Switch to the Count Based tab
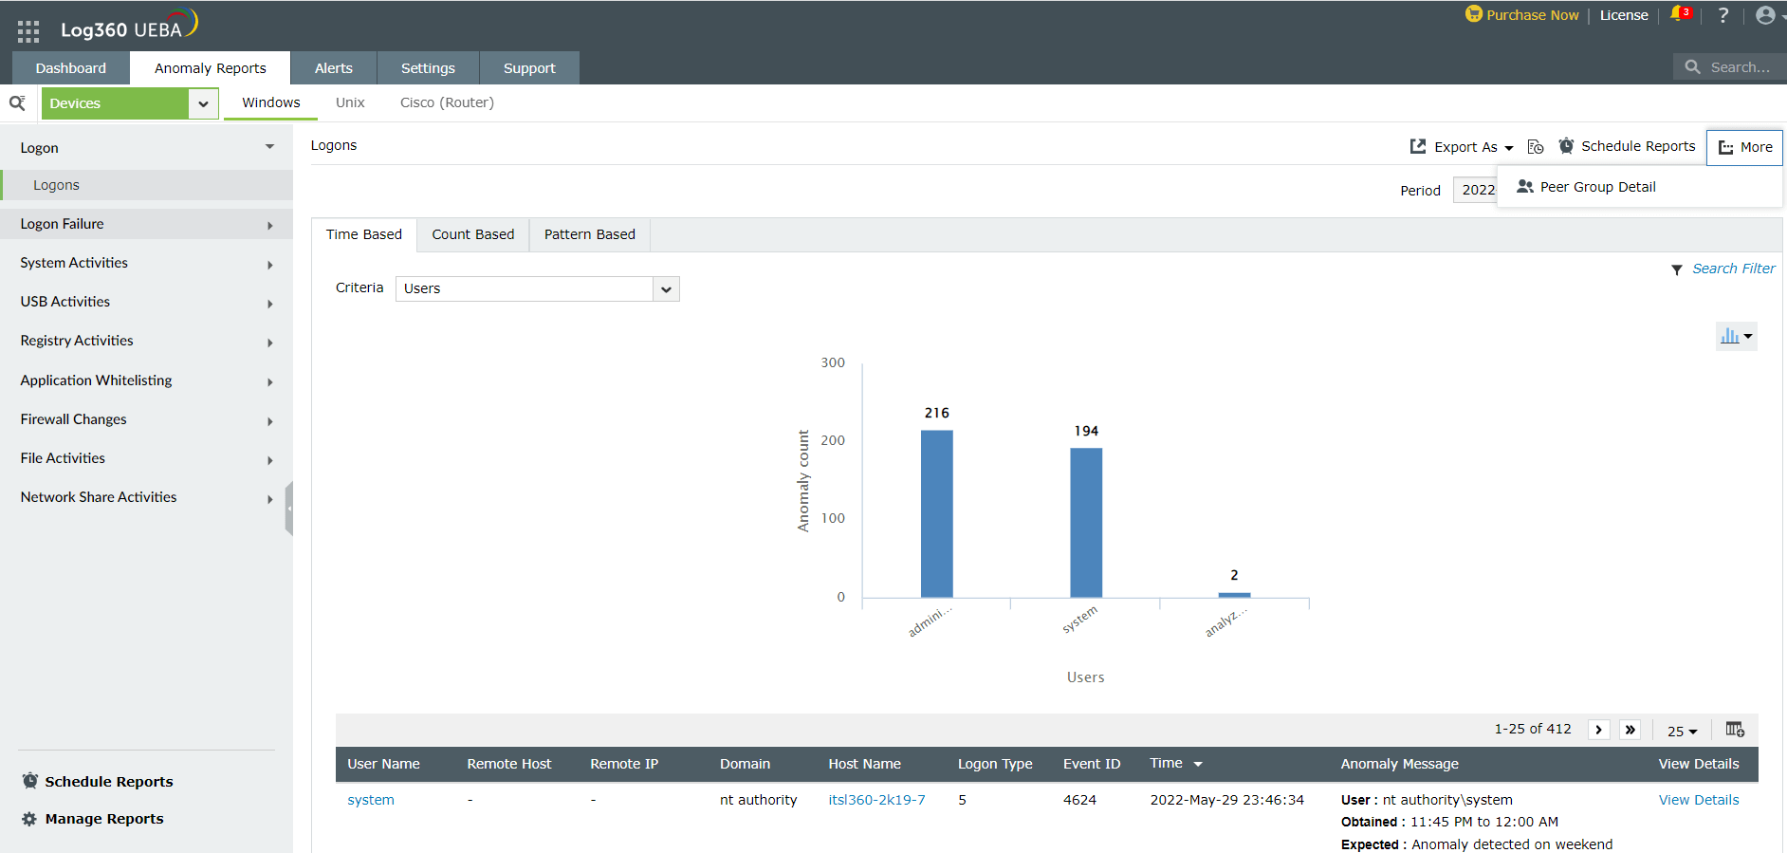Screen dimensions: 1787x853 point(472,234)
